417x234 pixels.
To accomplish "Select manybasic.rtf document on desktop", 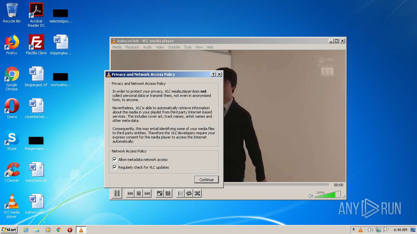I will click(x=36, y=172).
